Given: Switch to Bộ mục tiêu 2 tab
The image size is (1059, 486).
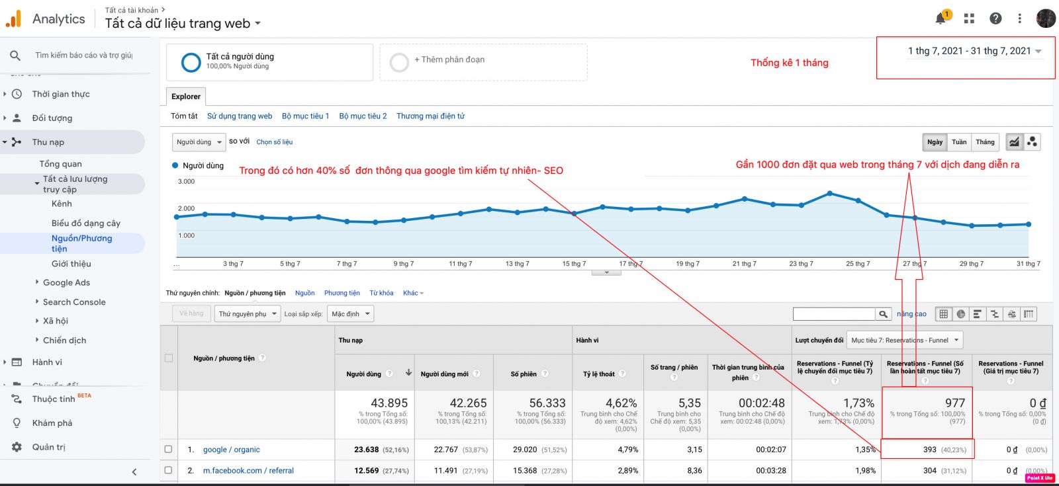Looking at the screenshot, I should pyautogui.click(x=363, y=116).
